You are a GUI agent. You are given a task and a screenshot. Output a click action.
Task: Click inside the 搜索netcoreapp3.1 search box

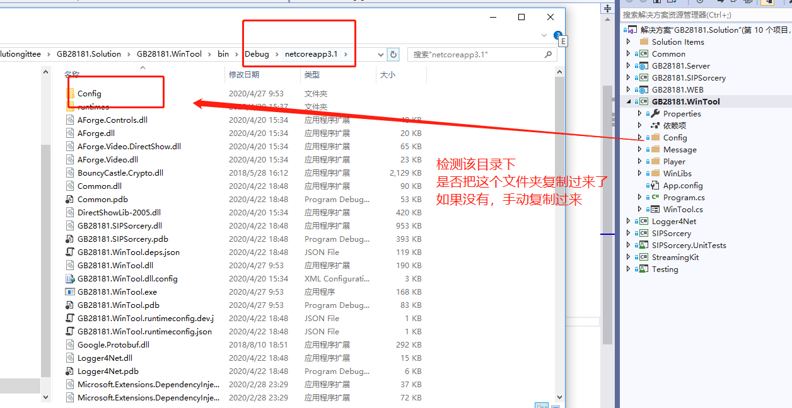(x=479, y=55)
